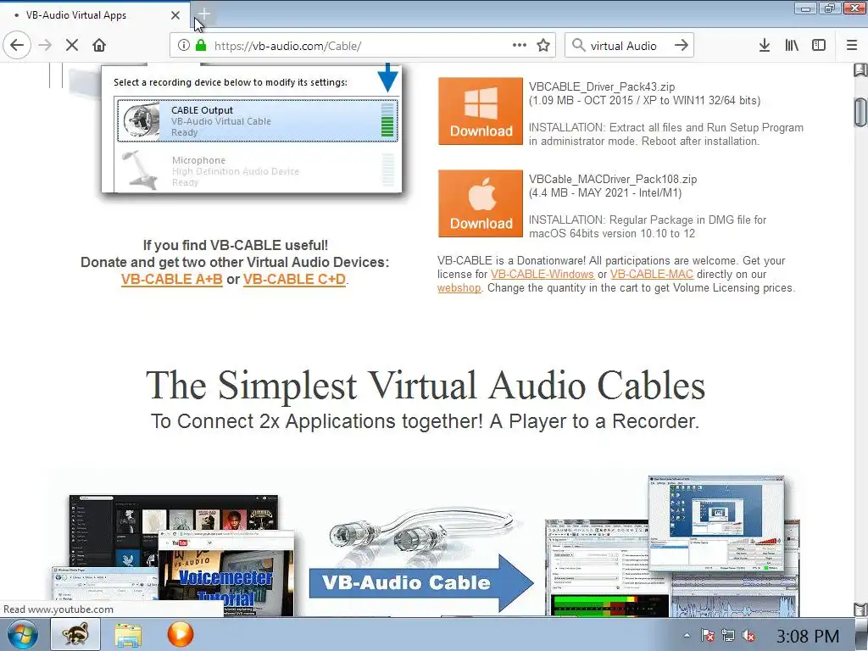868x651 pixels.
Task: Download VBCABLE Windows driver pack
Action: pos(481,111)
